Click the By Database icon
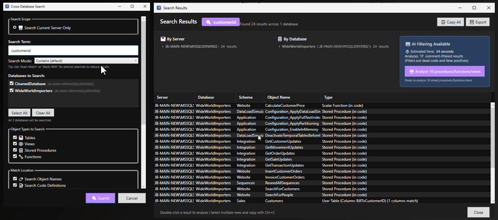The image size is (498, 220). (280, 39)
